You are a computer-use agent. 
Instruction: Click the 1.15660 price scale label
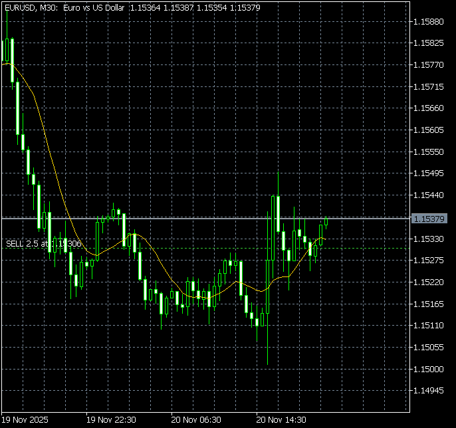click(428, 108)
